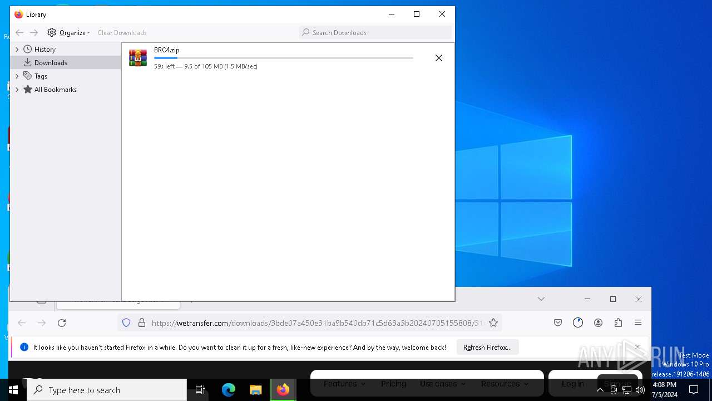Open Windows Start menu
The width and height of the screenshot is (712, 401).
pyautogui.click(x=13, y=390)
